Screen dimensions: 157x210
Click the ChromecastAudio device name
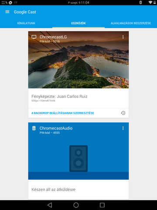[56, 128]
